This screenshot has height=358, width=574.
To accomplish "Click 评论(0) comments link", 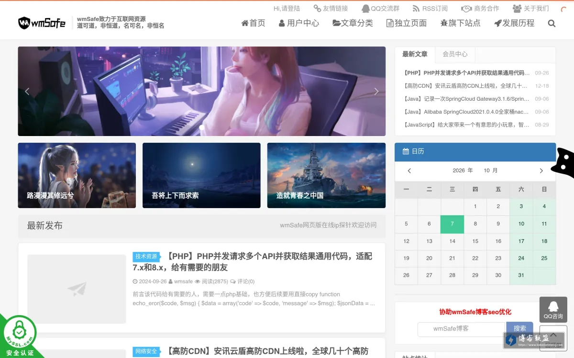I will pyautogui.click(x=246, y=282).
